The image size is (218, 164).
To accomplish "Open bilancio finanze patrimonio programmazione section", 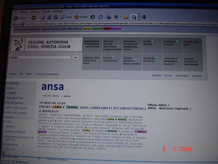I will coord(112,45).
